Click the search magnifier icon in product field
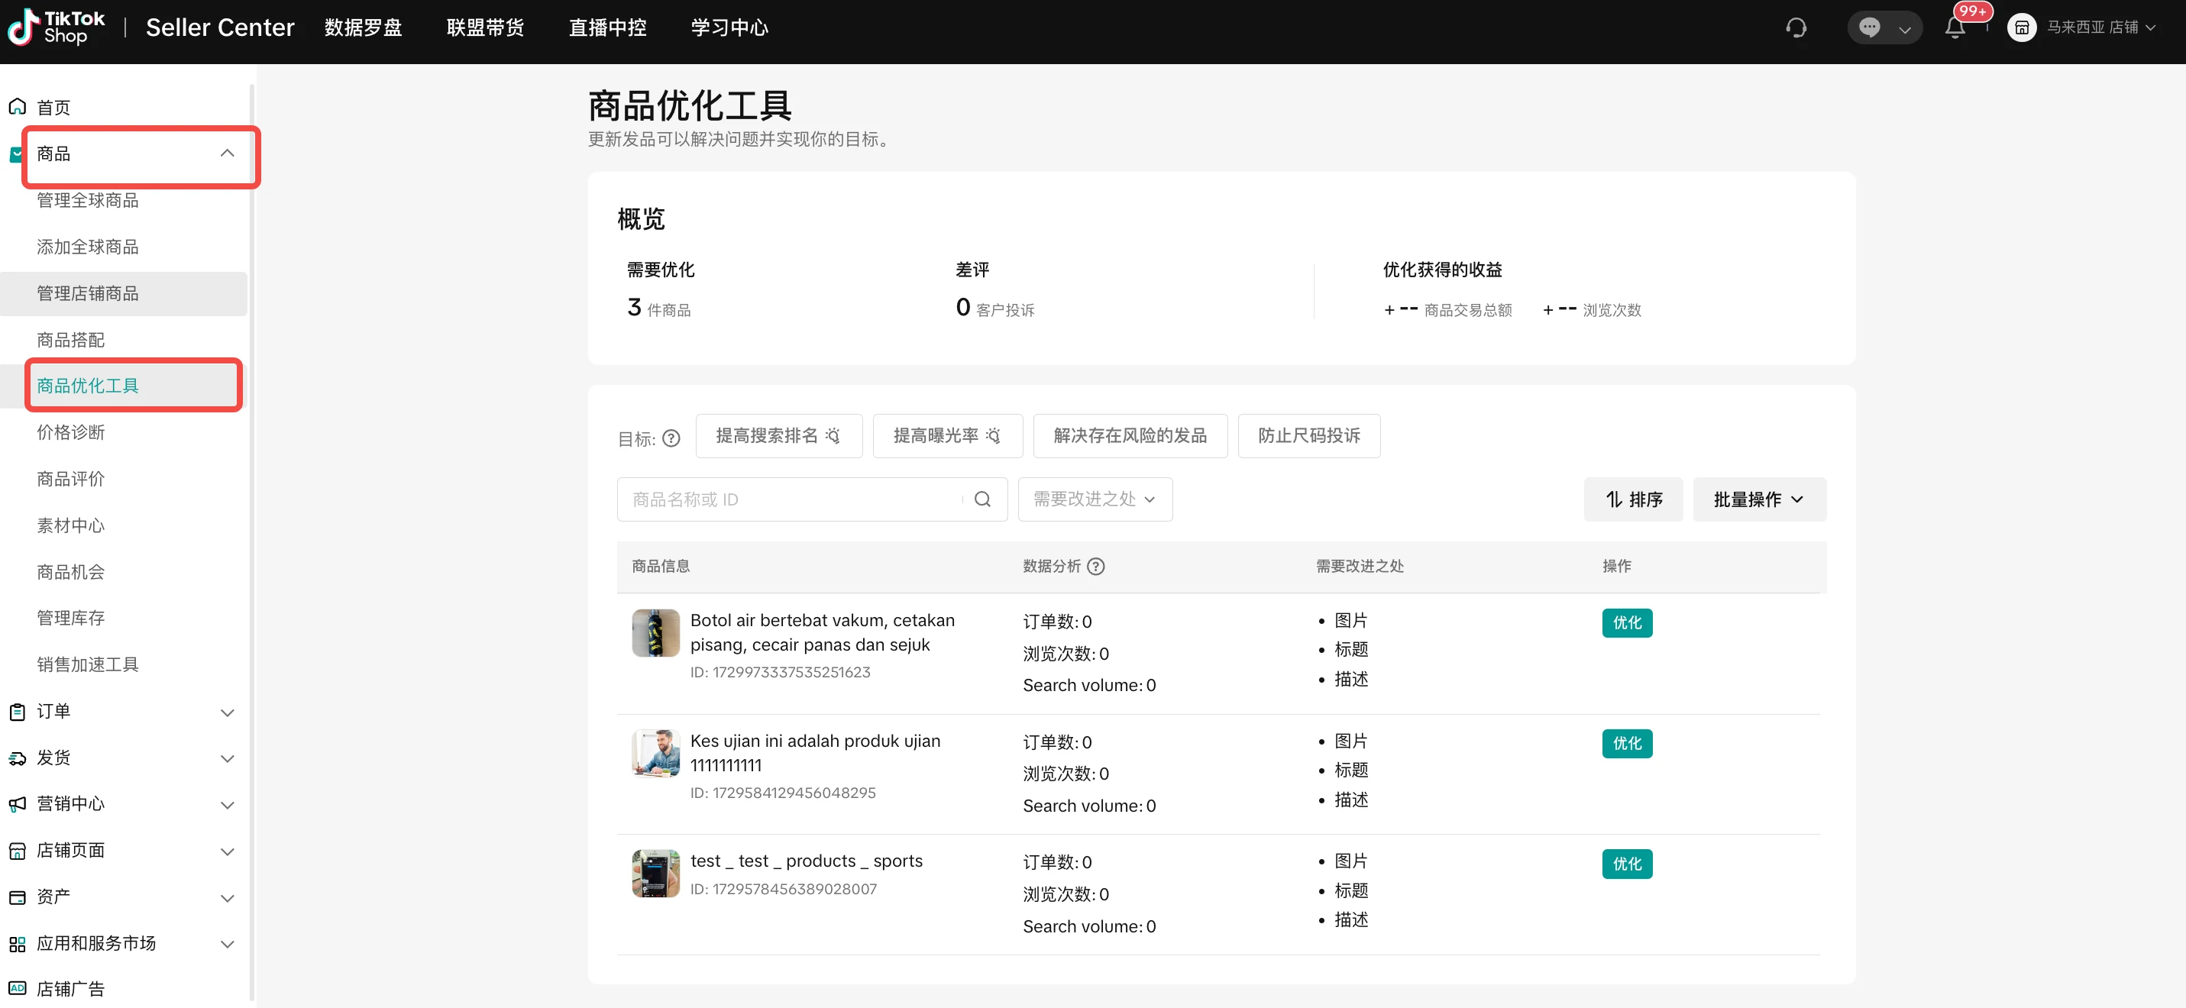This screenshot has width=2186, height=1008. point(981,499)
